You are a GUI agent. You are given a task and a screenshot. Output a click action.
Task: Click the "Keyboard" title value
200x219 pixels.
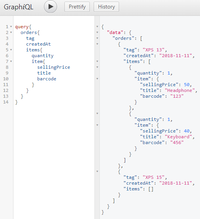pos(178,137)
